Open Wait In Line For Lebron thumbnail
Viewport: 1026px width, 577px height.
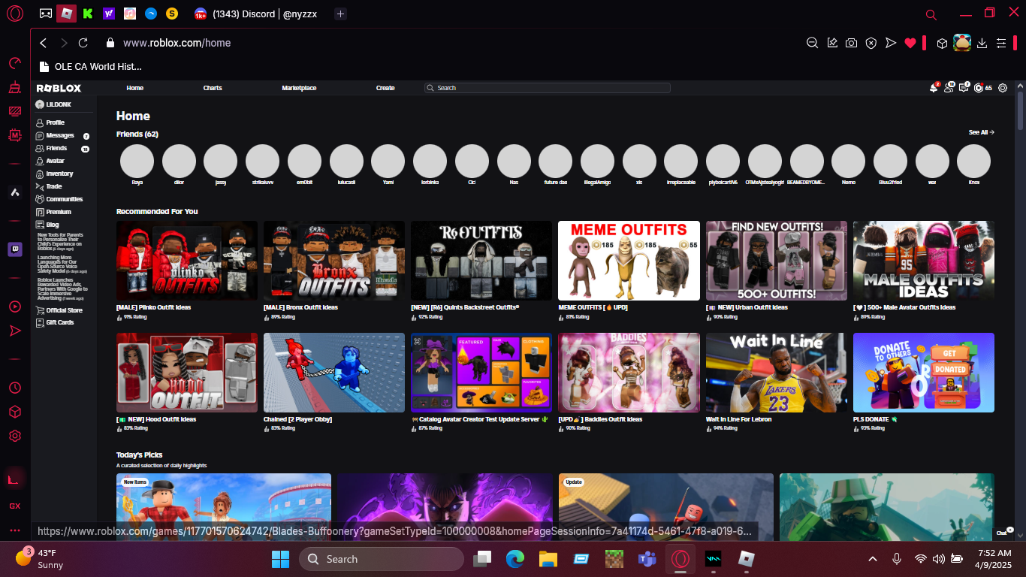[x=776, y=373]
